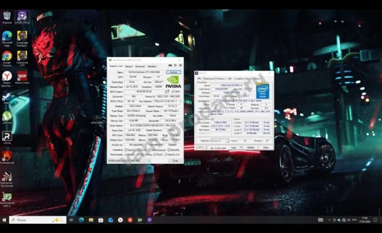Open Microsoft Store from the taskbar

pos(101,220)
